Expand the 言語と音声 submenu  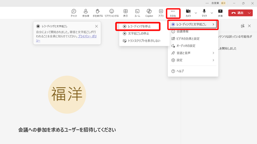[x=193, y=53]
